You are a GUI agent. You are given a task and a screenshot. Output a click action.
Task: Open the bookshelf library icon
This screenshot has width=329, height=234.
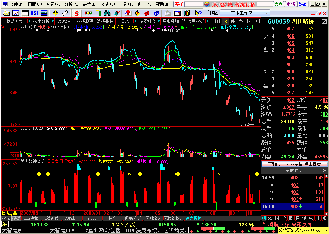click(187, 13)
